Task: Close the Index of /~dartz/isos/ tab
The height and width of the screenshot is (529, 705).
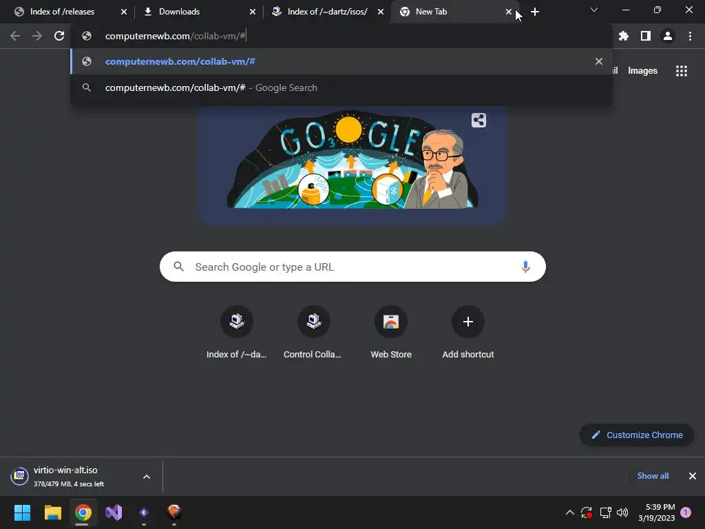Action: coord(380,12)
